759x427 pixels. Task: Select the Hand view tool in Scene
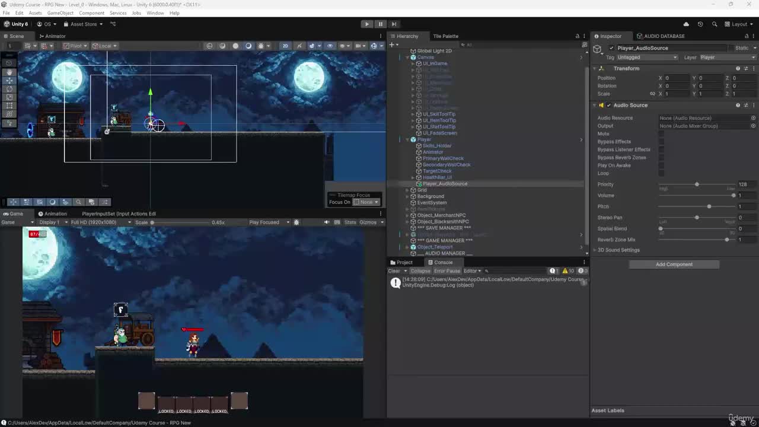pos(9,72)
